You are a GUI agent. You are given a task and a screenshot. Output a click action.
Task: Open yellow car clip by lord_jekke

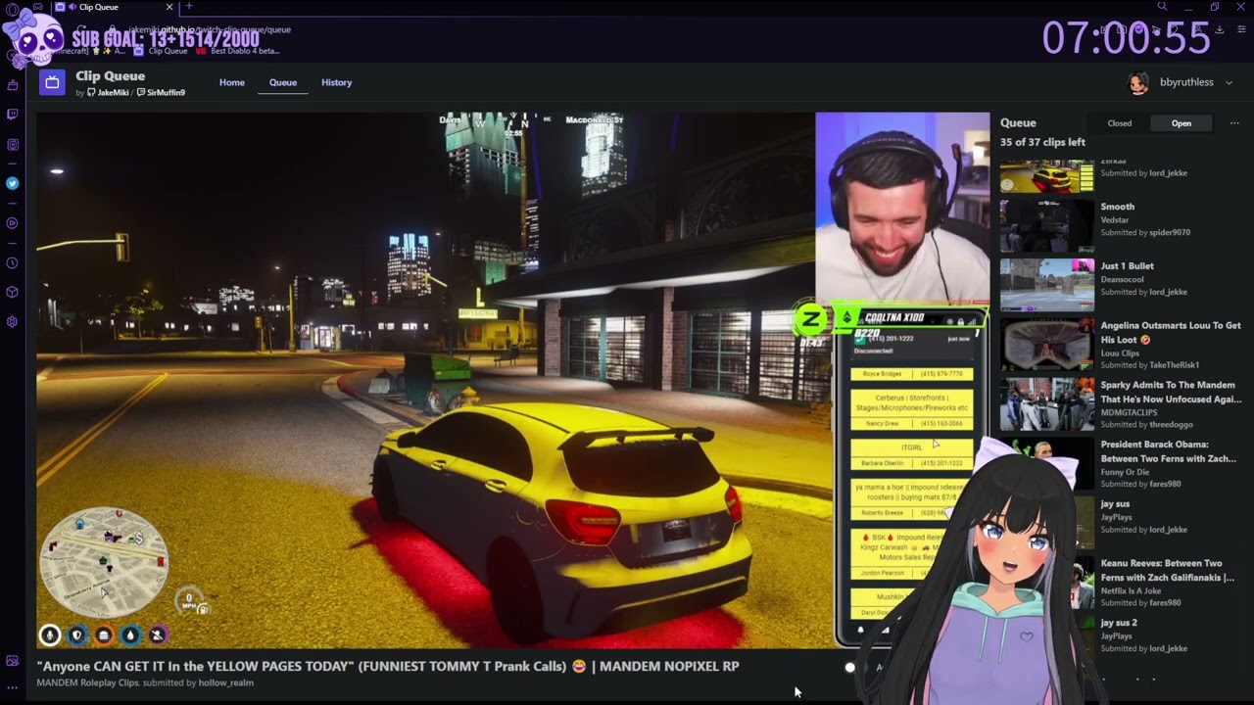click(1046, 176)
